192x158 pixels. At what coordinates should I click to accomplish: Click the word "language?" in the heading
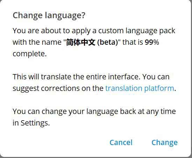click(65, 16)
